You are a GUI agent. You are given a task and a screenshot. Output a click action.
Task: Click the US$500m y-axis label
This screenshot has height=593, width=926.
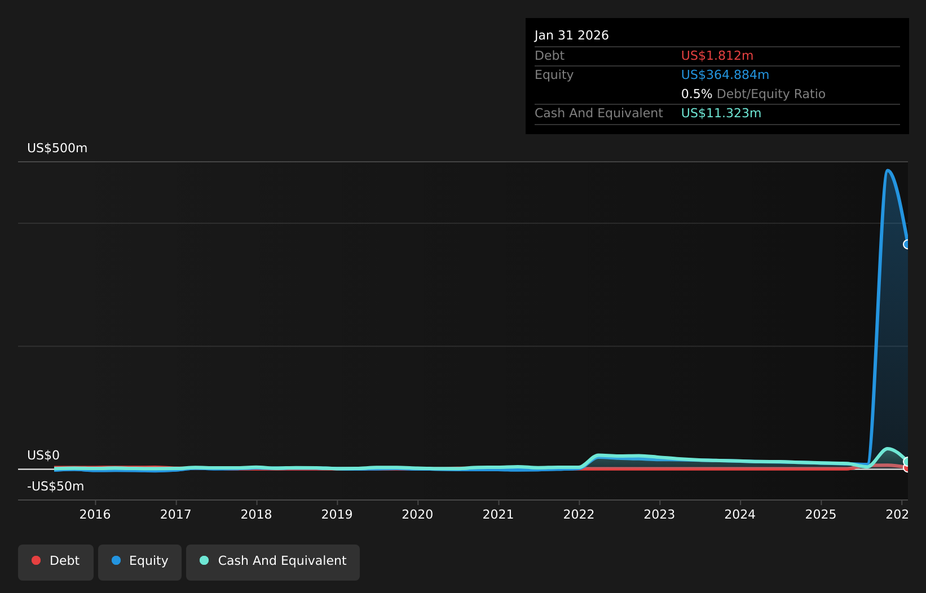pyautogui.click(x=58, y=148)
